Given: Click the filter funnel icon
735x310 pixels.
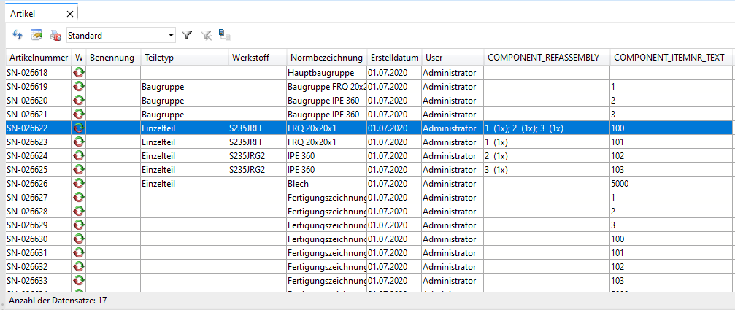Looking at the screenshot, I should pyautogui.click(x=187, y=35).
